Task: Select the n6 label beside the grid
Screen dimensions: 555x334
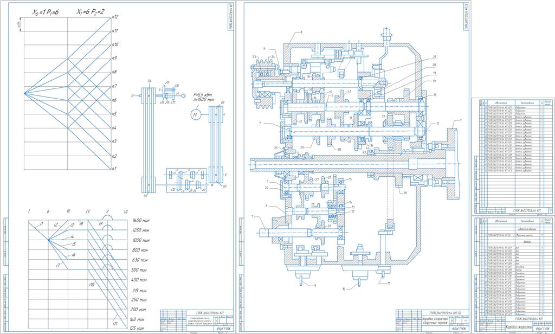Action: click(114, 100)
